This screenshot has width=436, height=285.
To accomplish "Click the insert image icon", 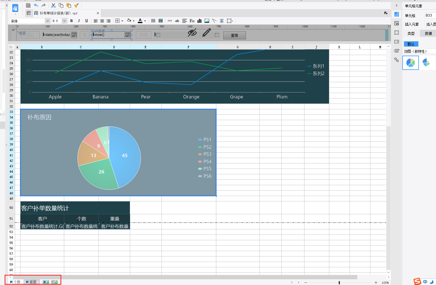I will [207, 21].
